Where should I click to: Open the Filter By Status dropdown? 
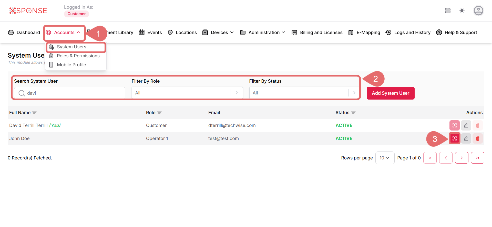[x=304, y=93]
